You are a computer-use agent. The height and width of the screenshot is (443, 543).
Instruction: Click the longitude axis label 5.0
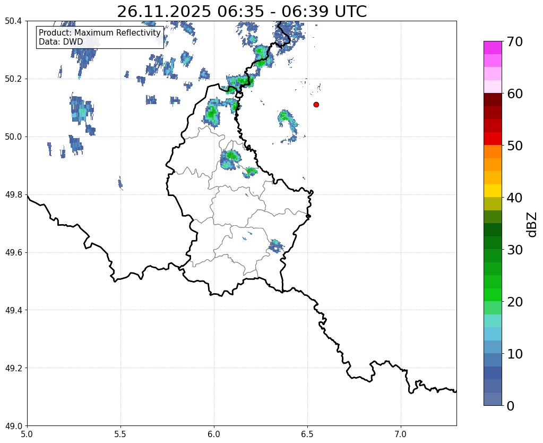click(27, 435)
